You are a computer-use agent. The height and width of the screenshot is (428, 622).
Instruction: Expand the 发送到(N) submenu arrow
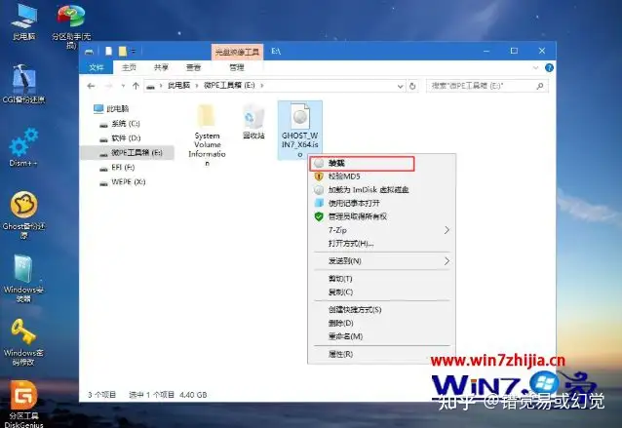click(x=447, y=261)
